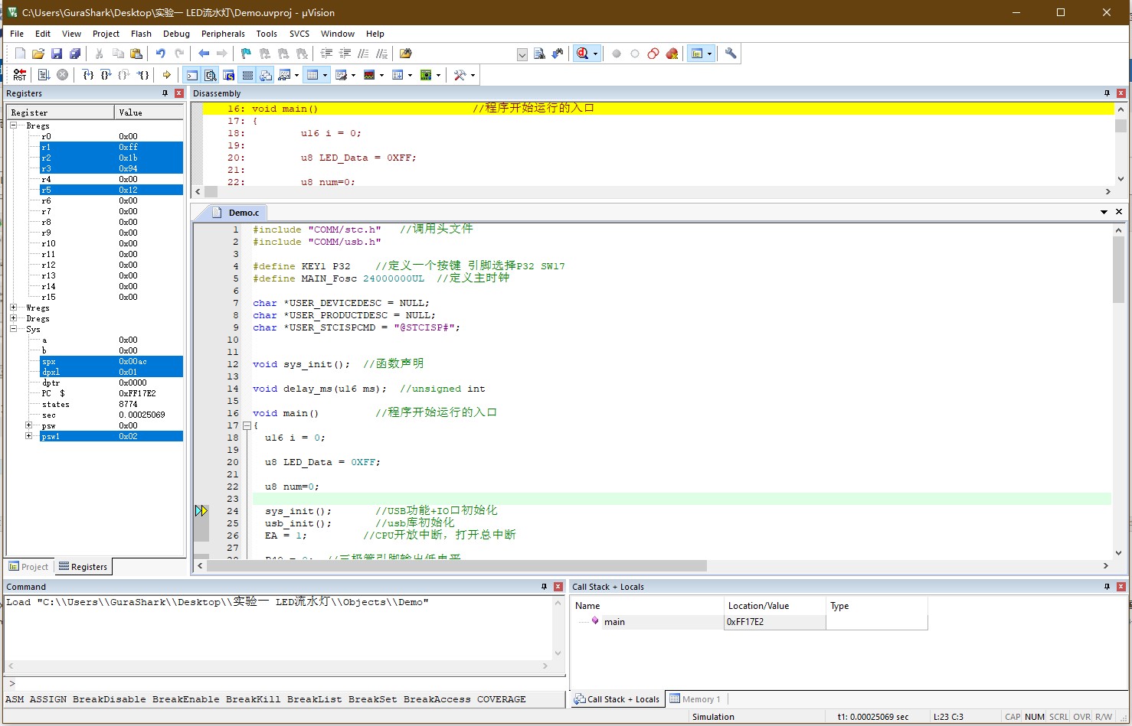Click the editor tab list dropdown arrow
Image resolution: width=1132 pixels, height=726 pixels.
1104,212
